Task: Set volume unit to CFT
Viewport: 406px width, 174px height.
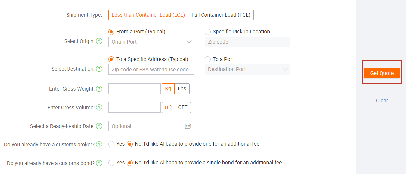Action: point(183,107)
